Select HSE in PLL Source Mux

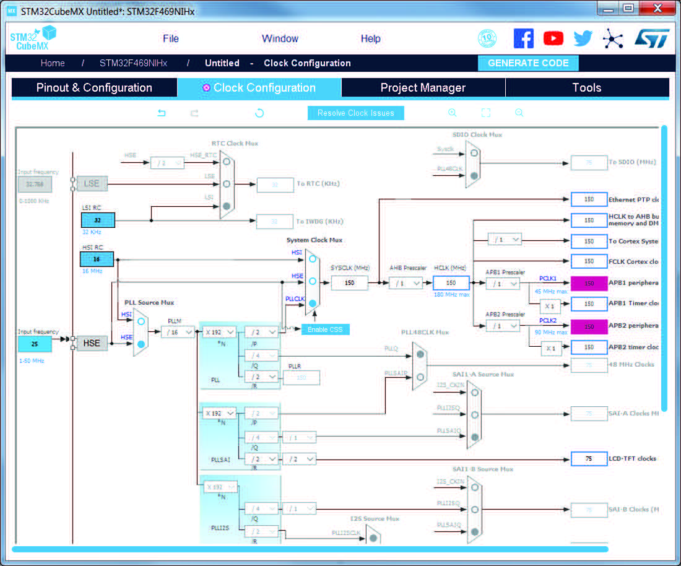[141, 344]
